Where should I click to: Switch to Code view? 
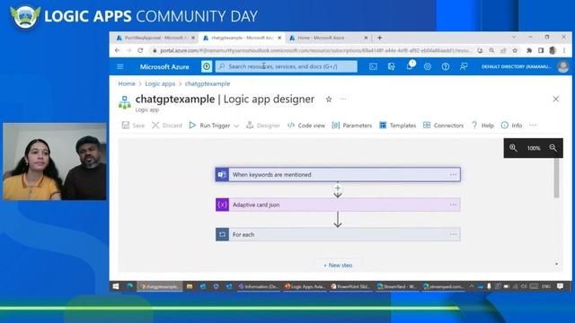[x=306, y=126]
